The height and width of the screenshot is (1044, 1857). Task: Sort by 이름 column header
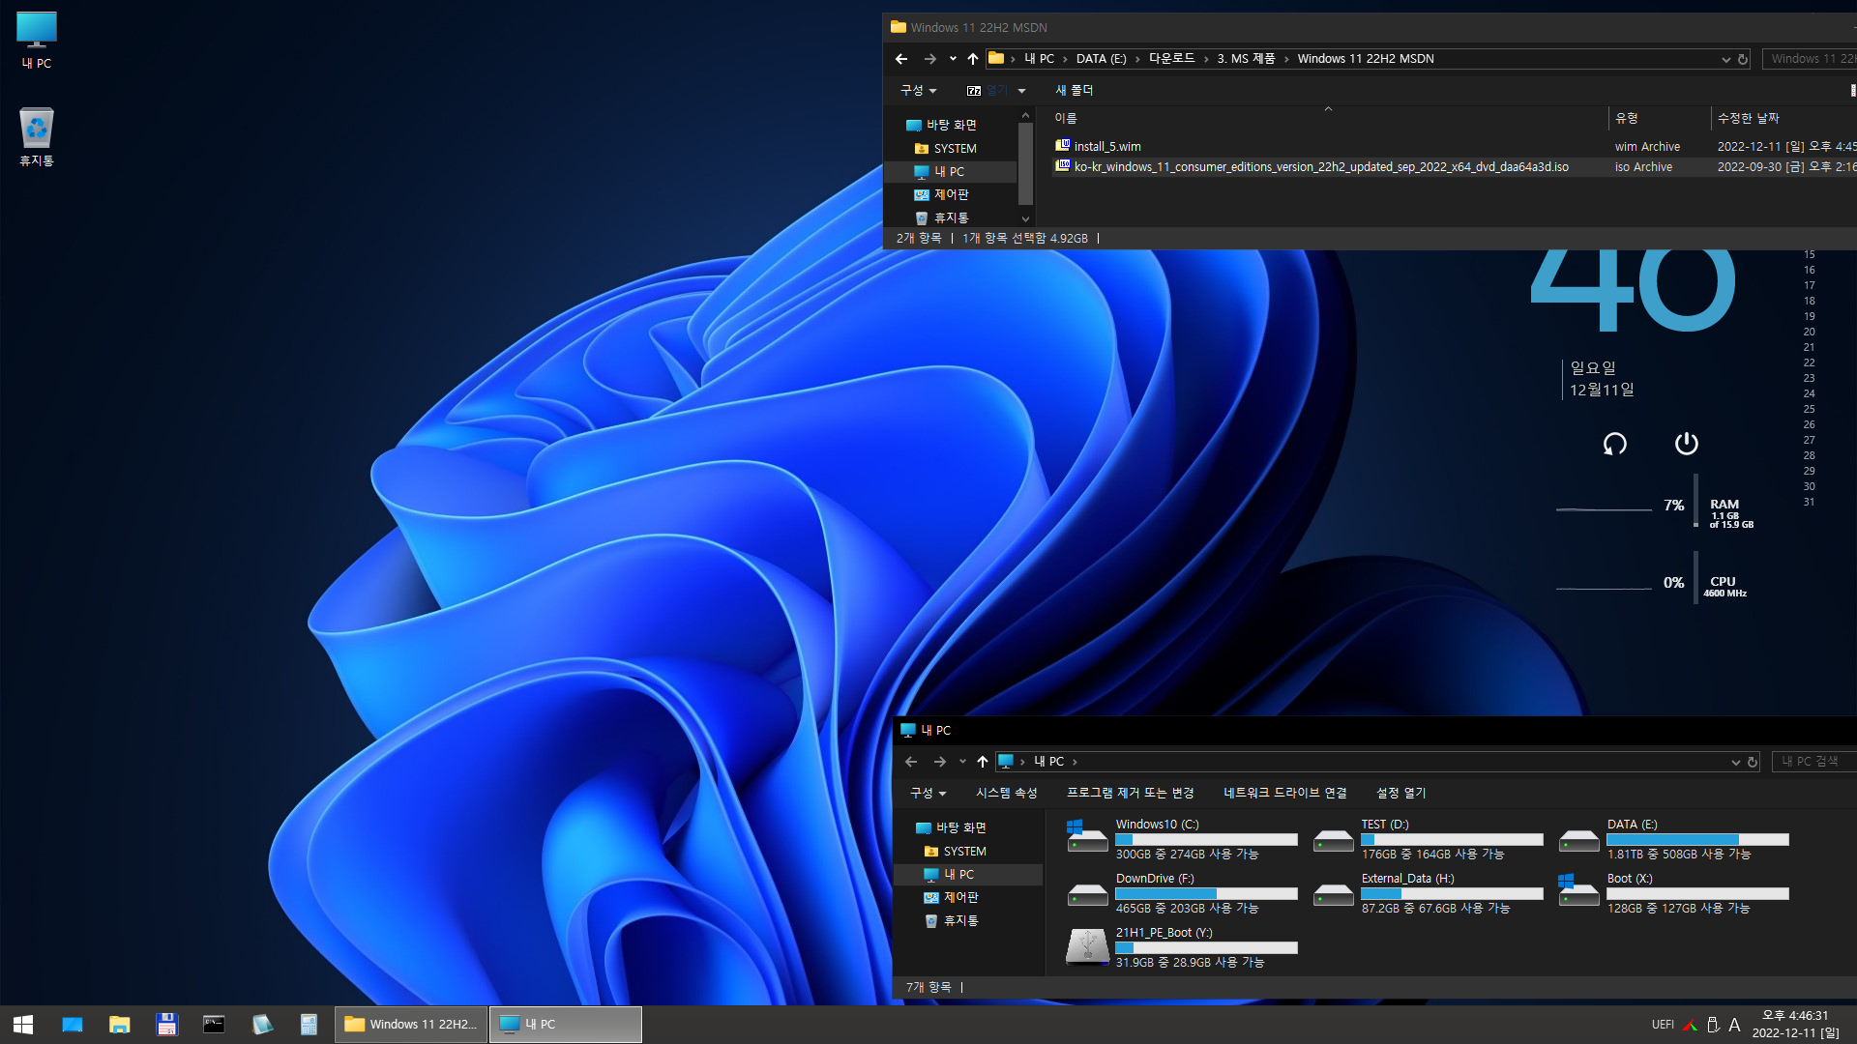point(1066,118)
